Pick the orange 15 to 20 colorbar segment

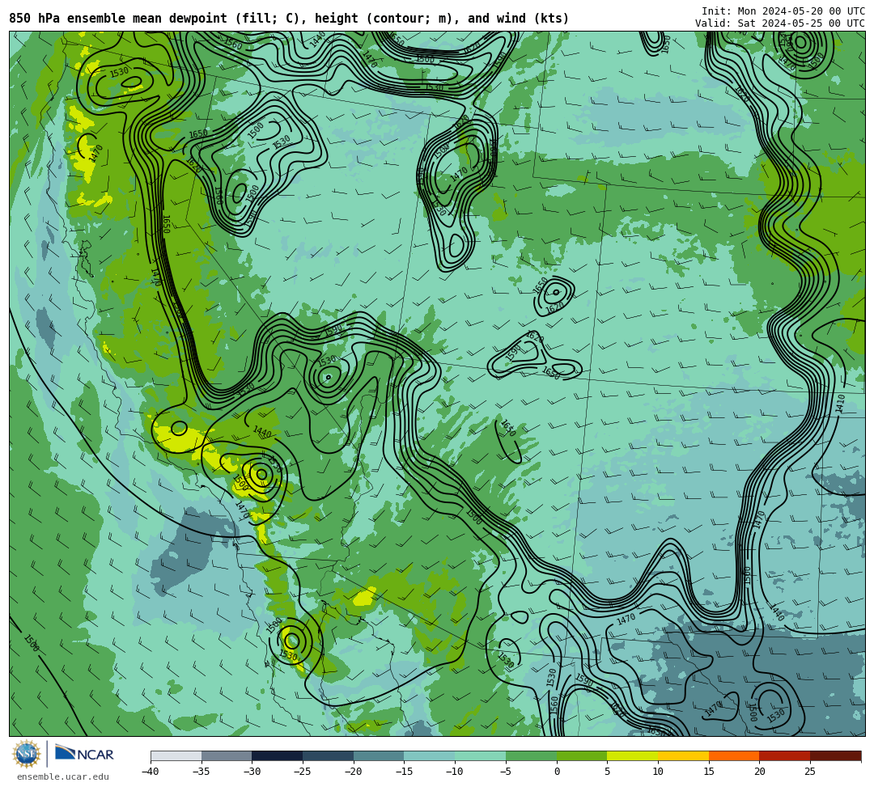click(x=734, y=755)
